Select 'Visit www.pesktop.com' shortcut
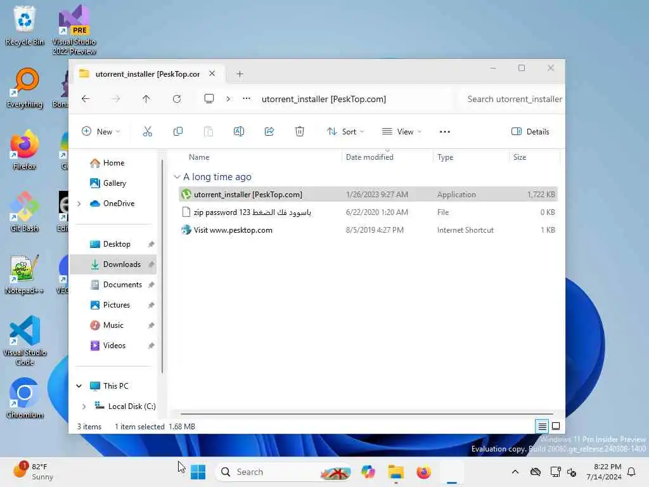 click(x=368, y=230)
